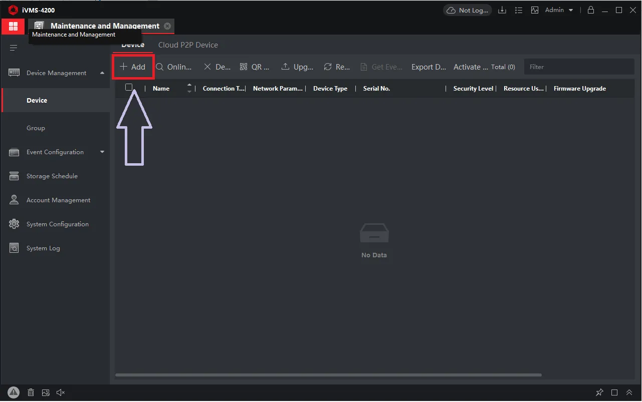Expand the Event Configuration section
Image resolution: width=642 pixels, height=402 pixels.
[x=102, y=152]
